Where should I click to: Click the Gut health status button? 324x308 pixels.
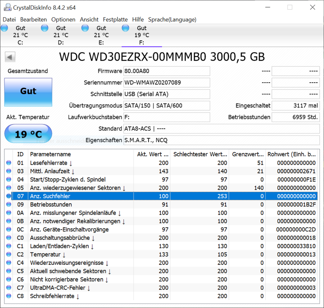(28, 92)
